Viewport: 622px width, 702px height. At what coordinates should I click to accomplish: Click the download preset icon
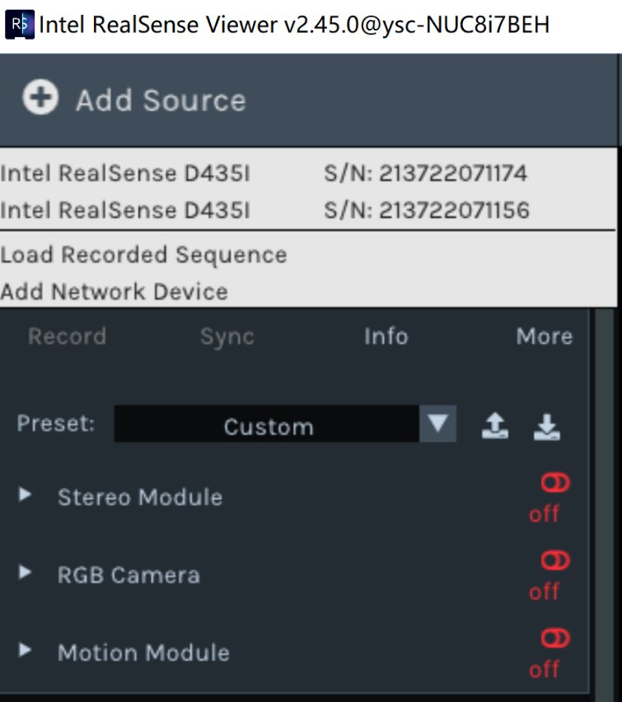(546, 426)
